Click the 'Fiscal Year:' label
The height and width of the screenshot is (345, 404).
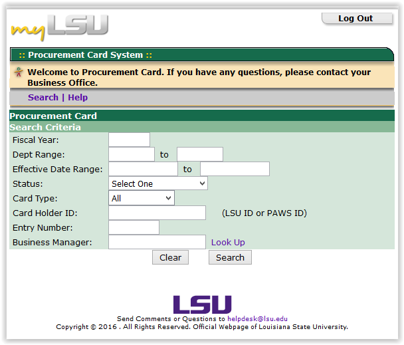point(36,140)
